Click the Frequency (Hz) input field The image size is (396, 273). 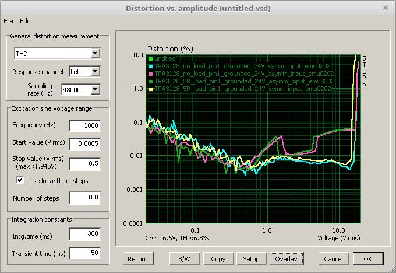point(84,125)
